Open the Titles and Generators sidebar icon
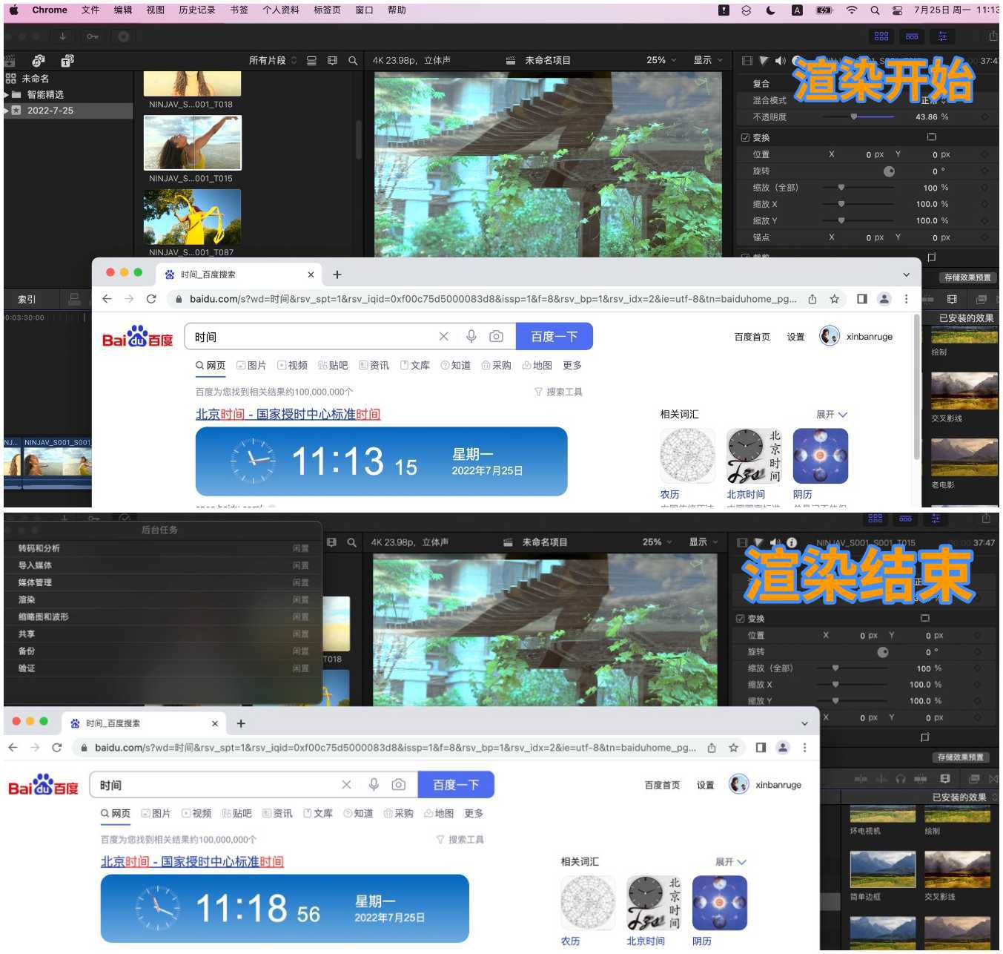Viewport: 1003px width, 954px height. click(x=67, y=60)
